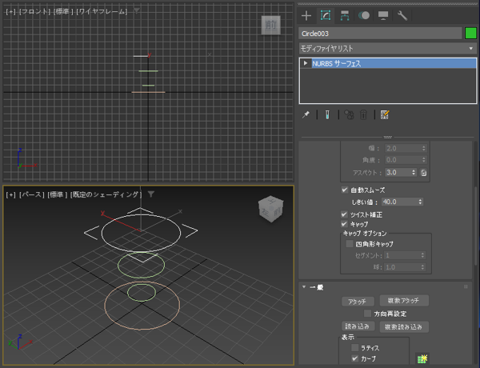Expand the NURBS サーフェス stack entry arrow
This screenshot has height=368, width=480.
(306, 63)
